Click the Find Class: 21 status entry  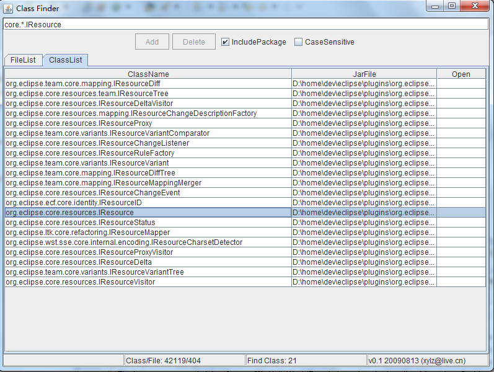(306, 360)
